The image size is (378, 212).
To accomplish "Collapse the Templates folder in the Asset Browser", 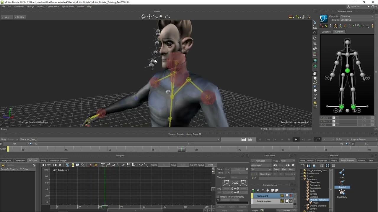I will 302,179.
